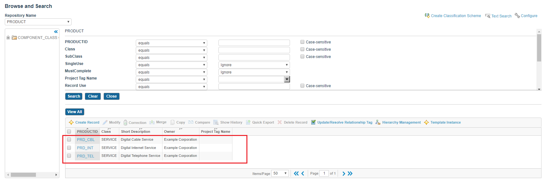
Task: Click the Merge icon
Action: (152, 122)
